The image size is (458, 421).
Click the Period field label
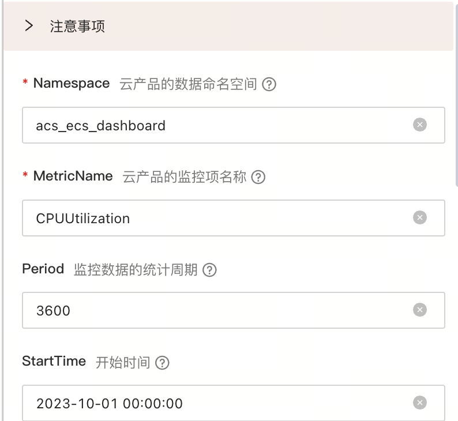[x=43, y=269]
